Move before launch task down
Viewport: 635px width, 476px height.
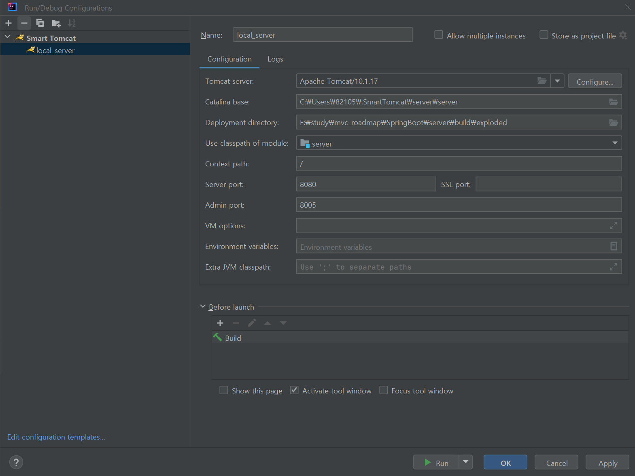(x=283, y=323)
